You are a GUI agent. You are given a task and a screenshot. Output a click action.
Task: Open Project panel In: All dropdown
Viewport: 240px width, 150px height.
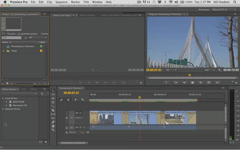coord(38,38)
